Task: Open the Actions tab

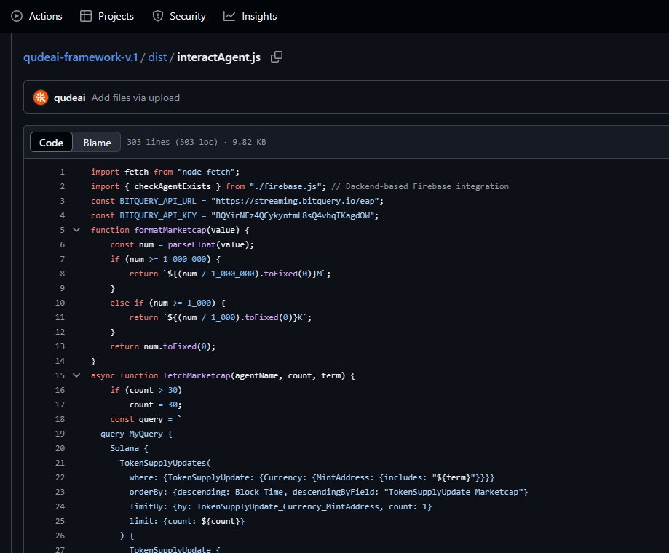Action: click(x=36, y=16)
